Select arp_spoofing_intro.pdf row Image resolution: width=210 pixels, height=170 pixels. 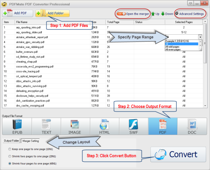[x=103, y=27]
